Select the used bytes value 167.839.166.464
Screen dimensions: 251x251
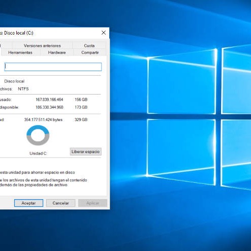tap(49, 100)
